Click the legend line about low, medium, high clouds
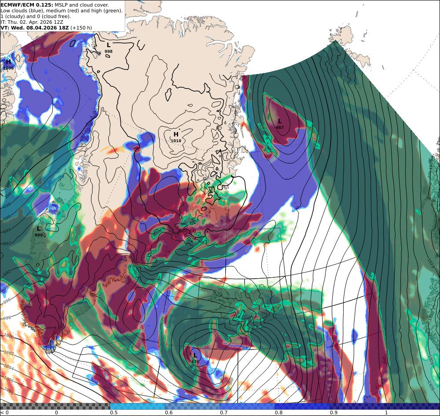This screenshot has height=416, width=440. [x=62, y=11]
